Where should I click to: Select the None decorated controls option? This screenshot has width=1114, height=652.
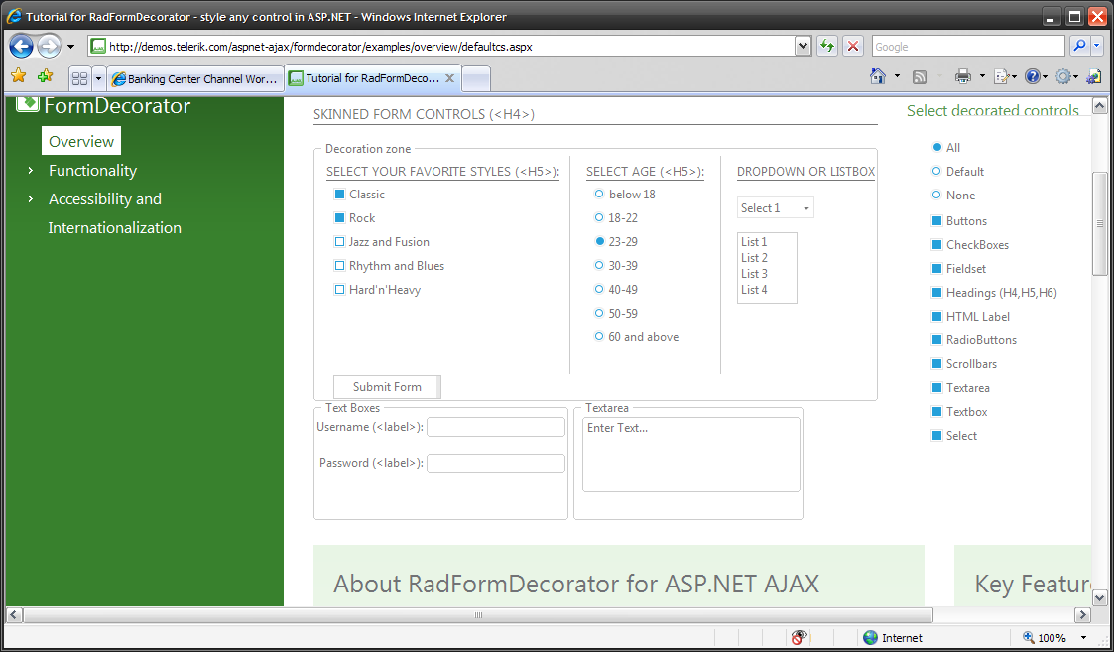point(936,195)
